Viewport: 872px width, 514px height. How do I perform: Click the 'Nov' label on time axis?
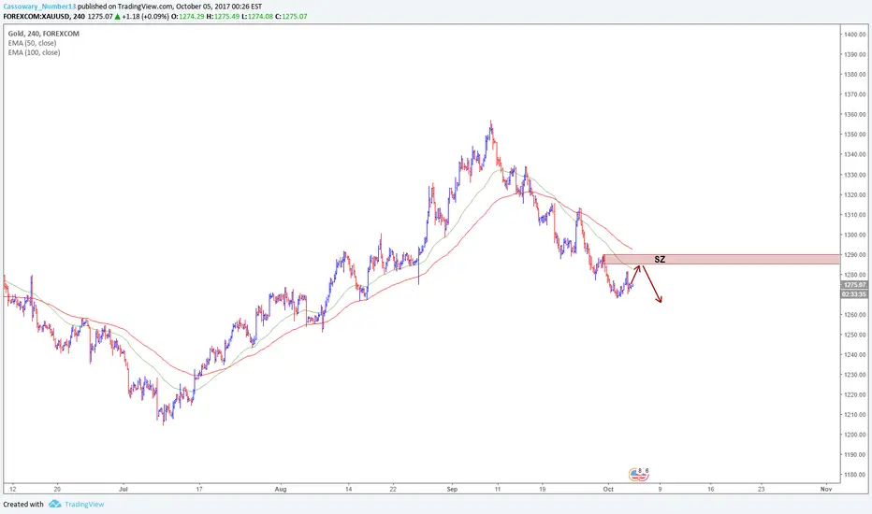click(x=826, y=489)
